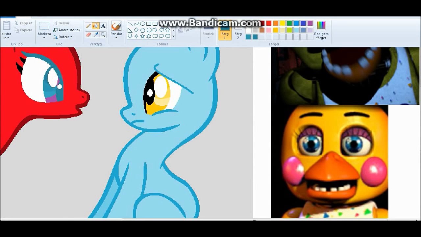
Task: Select the Text tool
Action: tap(103, 26)
